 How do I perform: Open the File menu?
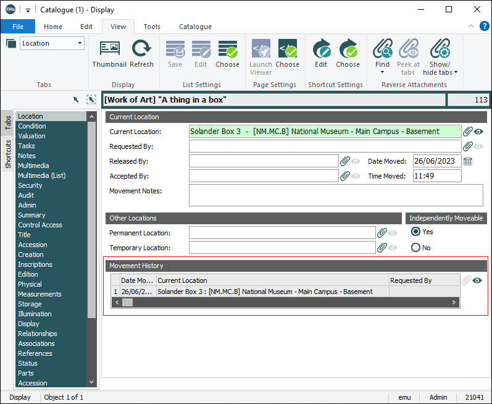click(18, 27)
